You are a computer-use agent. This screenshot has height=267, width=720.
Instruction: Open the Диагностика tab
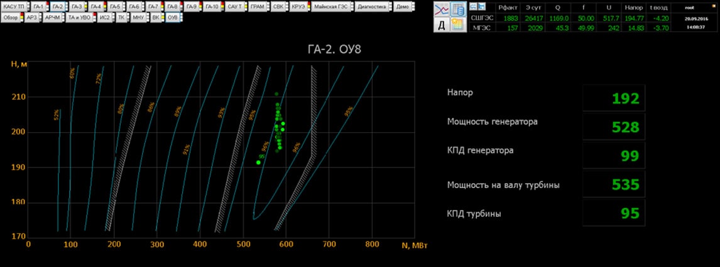373,7
